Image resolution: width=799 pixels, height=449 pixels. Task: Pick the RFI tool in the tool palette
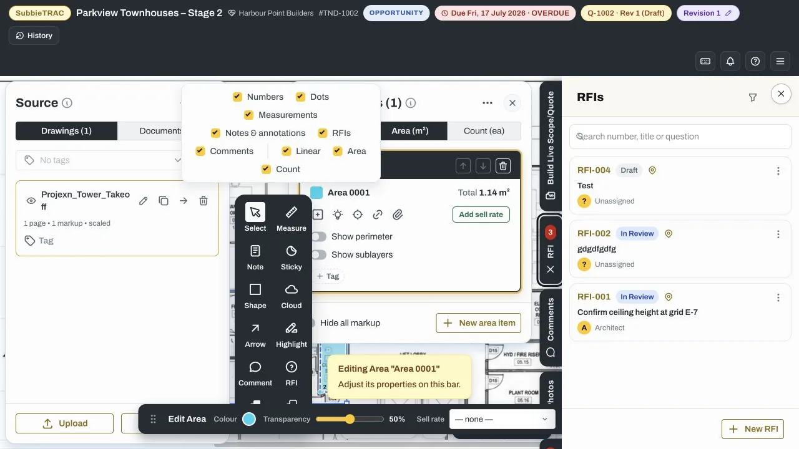click(x=291, y=372)
